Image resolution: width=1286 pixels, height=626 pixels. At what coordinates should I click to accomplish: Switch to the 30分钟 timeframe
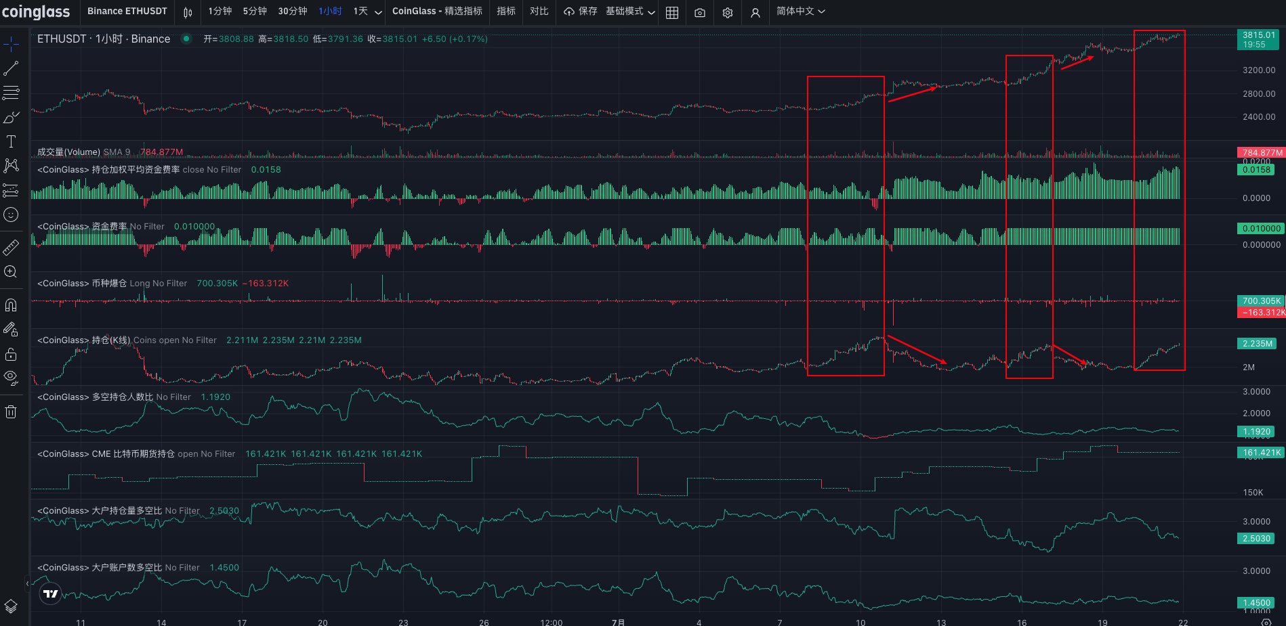tap(293, 12)
